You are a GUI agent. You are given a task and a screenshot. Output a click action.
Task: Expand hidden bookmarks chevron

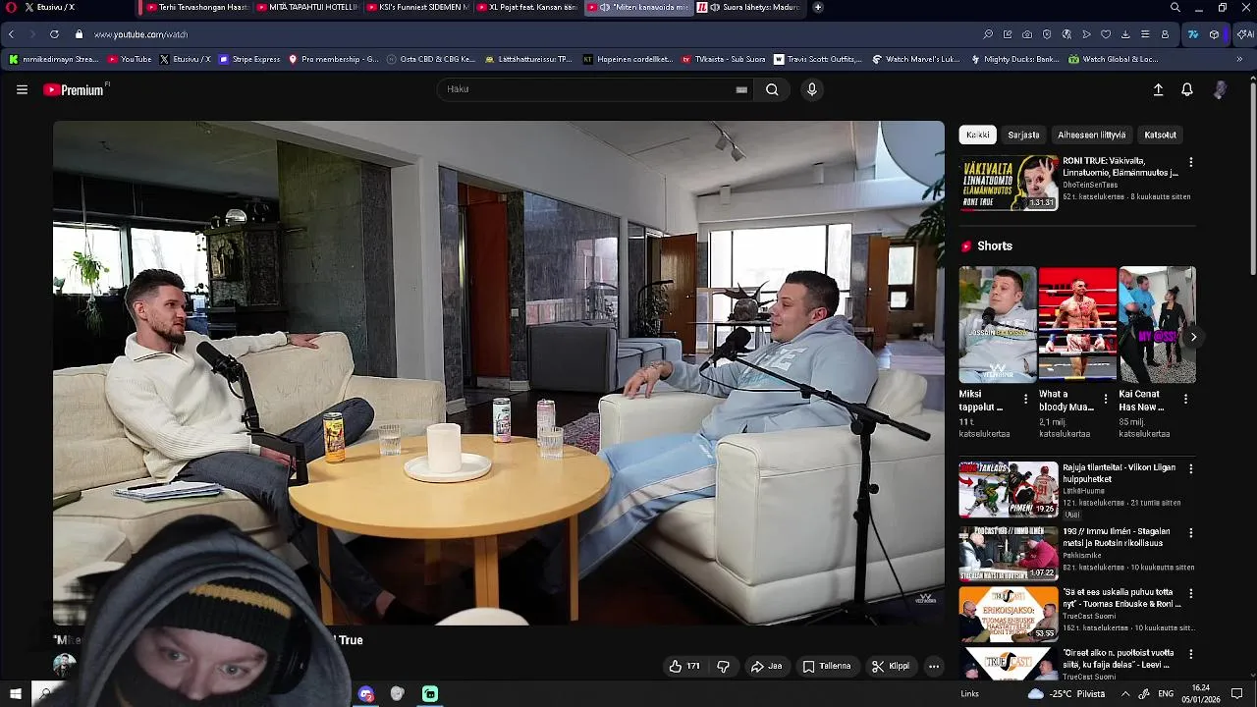[1239, 59]
